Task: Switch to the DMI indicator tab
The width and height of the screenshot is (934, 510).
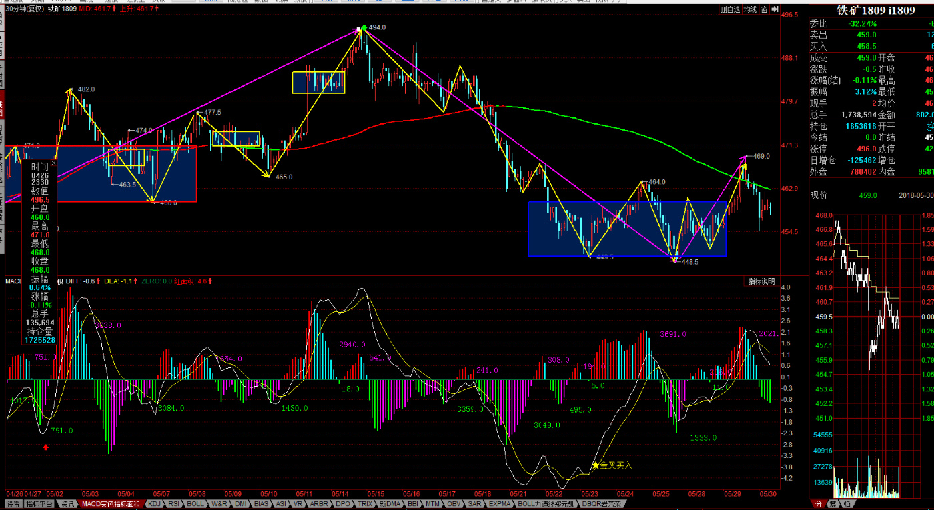Action: (x=241, y=504)
